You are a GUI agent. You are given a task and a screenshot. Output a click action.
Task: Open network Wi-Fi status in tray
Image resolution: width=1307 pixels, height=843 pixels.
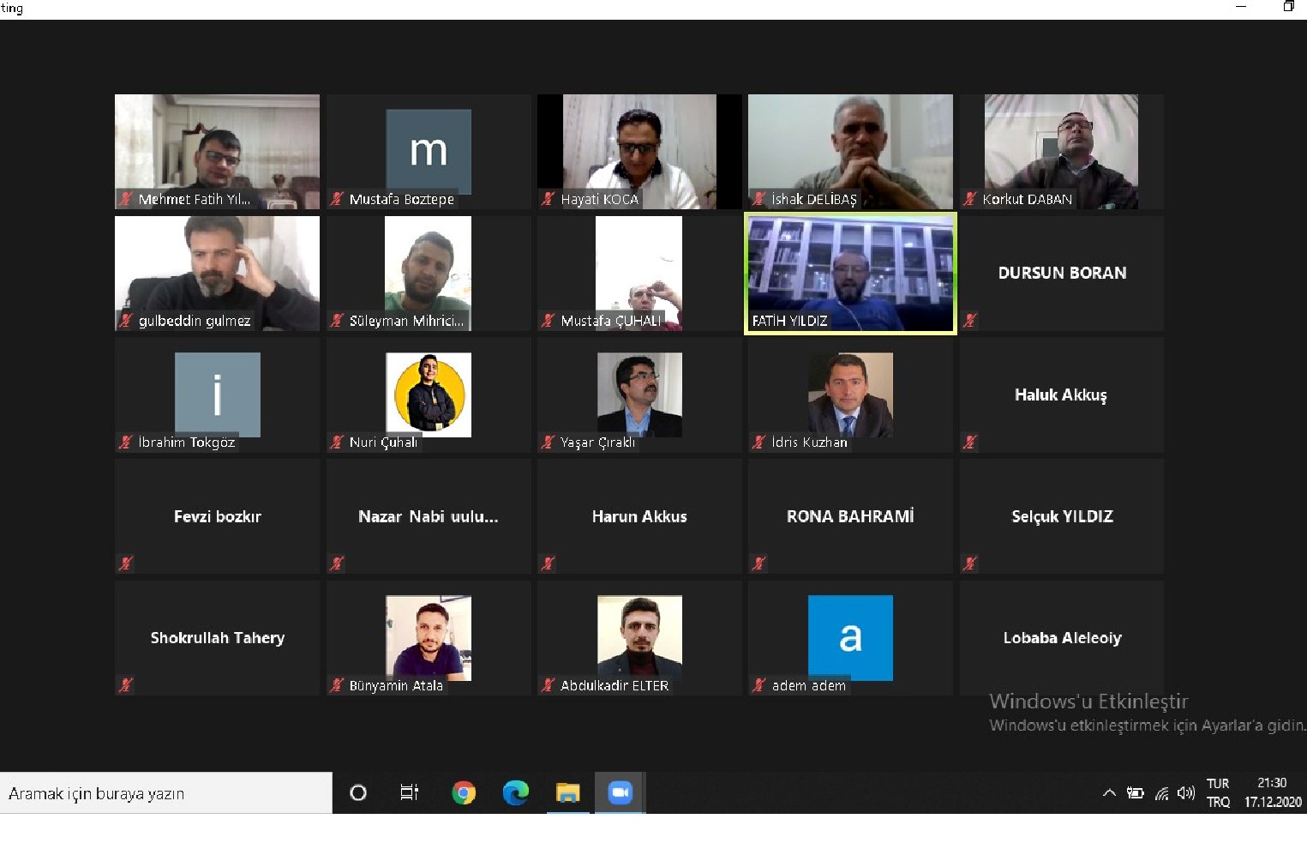tap(1161, 793)
